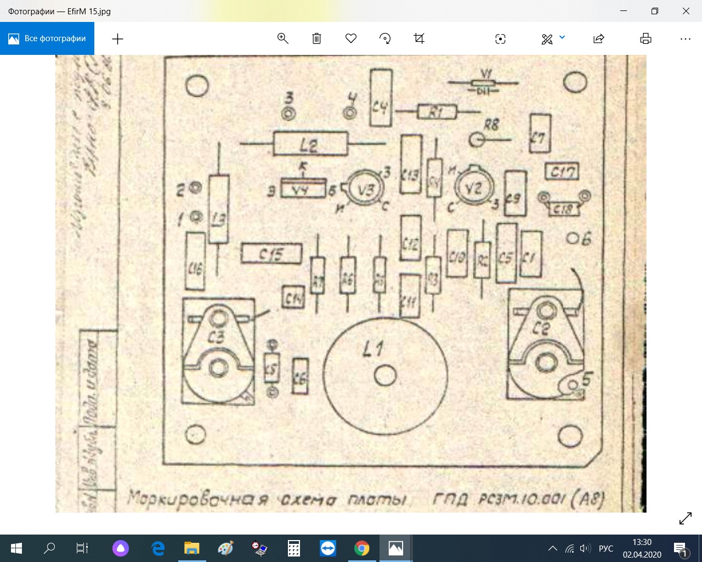The width and height of the screenshot is (702, 562).
Task: Add photo to favorites with heart icon
Action: 351,38
